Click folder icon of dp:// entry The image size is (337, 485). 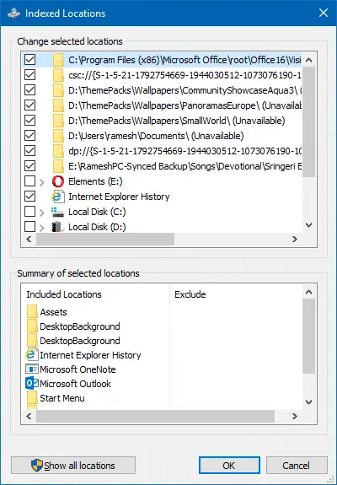click(x=58, y=151)
